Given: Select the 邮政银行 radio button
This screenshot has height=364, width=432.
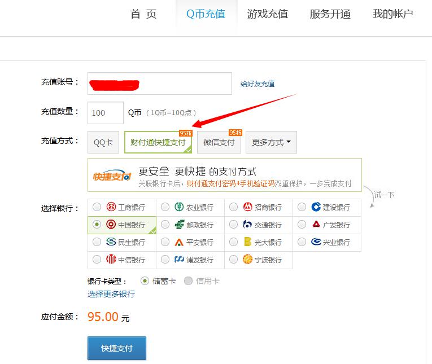Looking at the screenshot, I should [165, 225].
